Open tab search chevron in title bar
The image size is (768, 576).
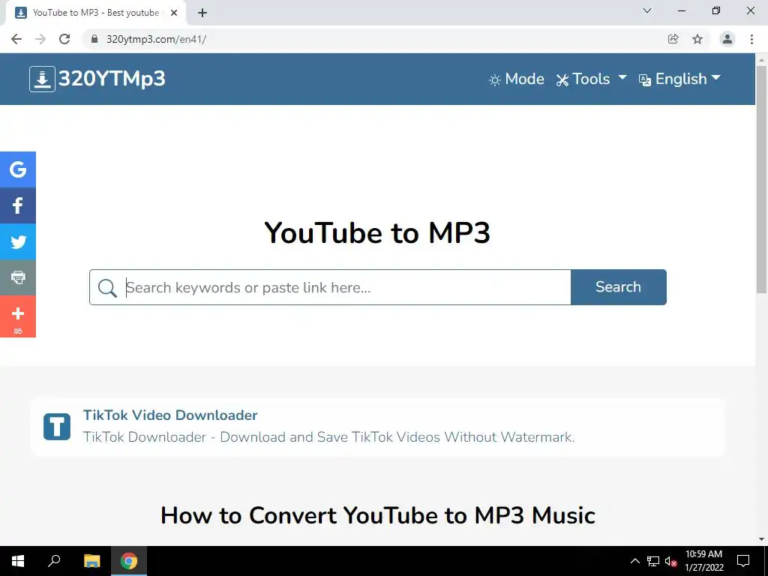[x=647, y=10]
